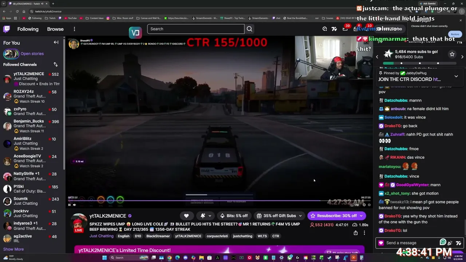
Task: Open Benjamin_Bucks channel from sidebar
Action: click(x=32, y=126)
